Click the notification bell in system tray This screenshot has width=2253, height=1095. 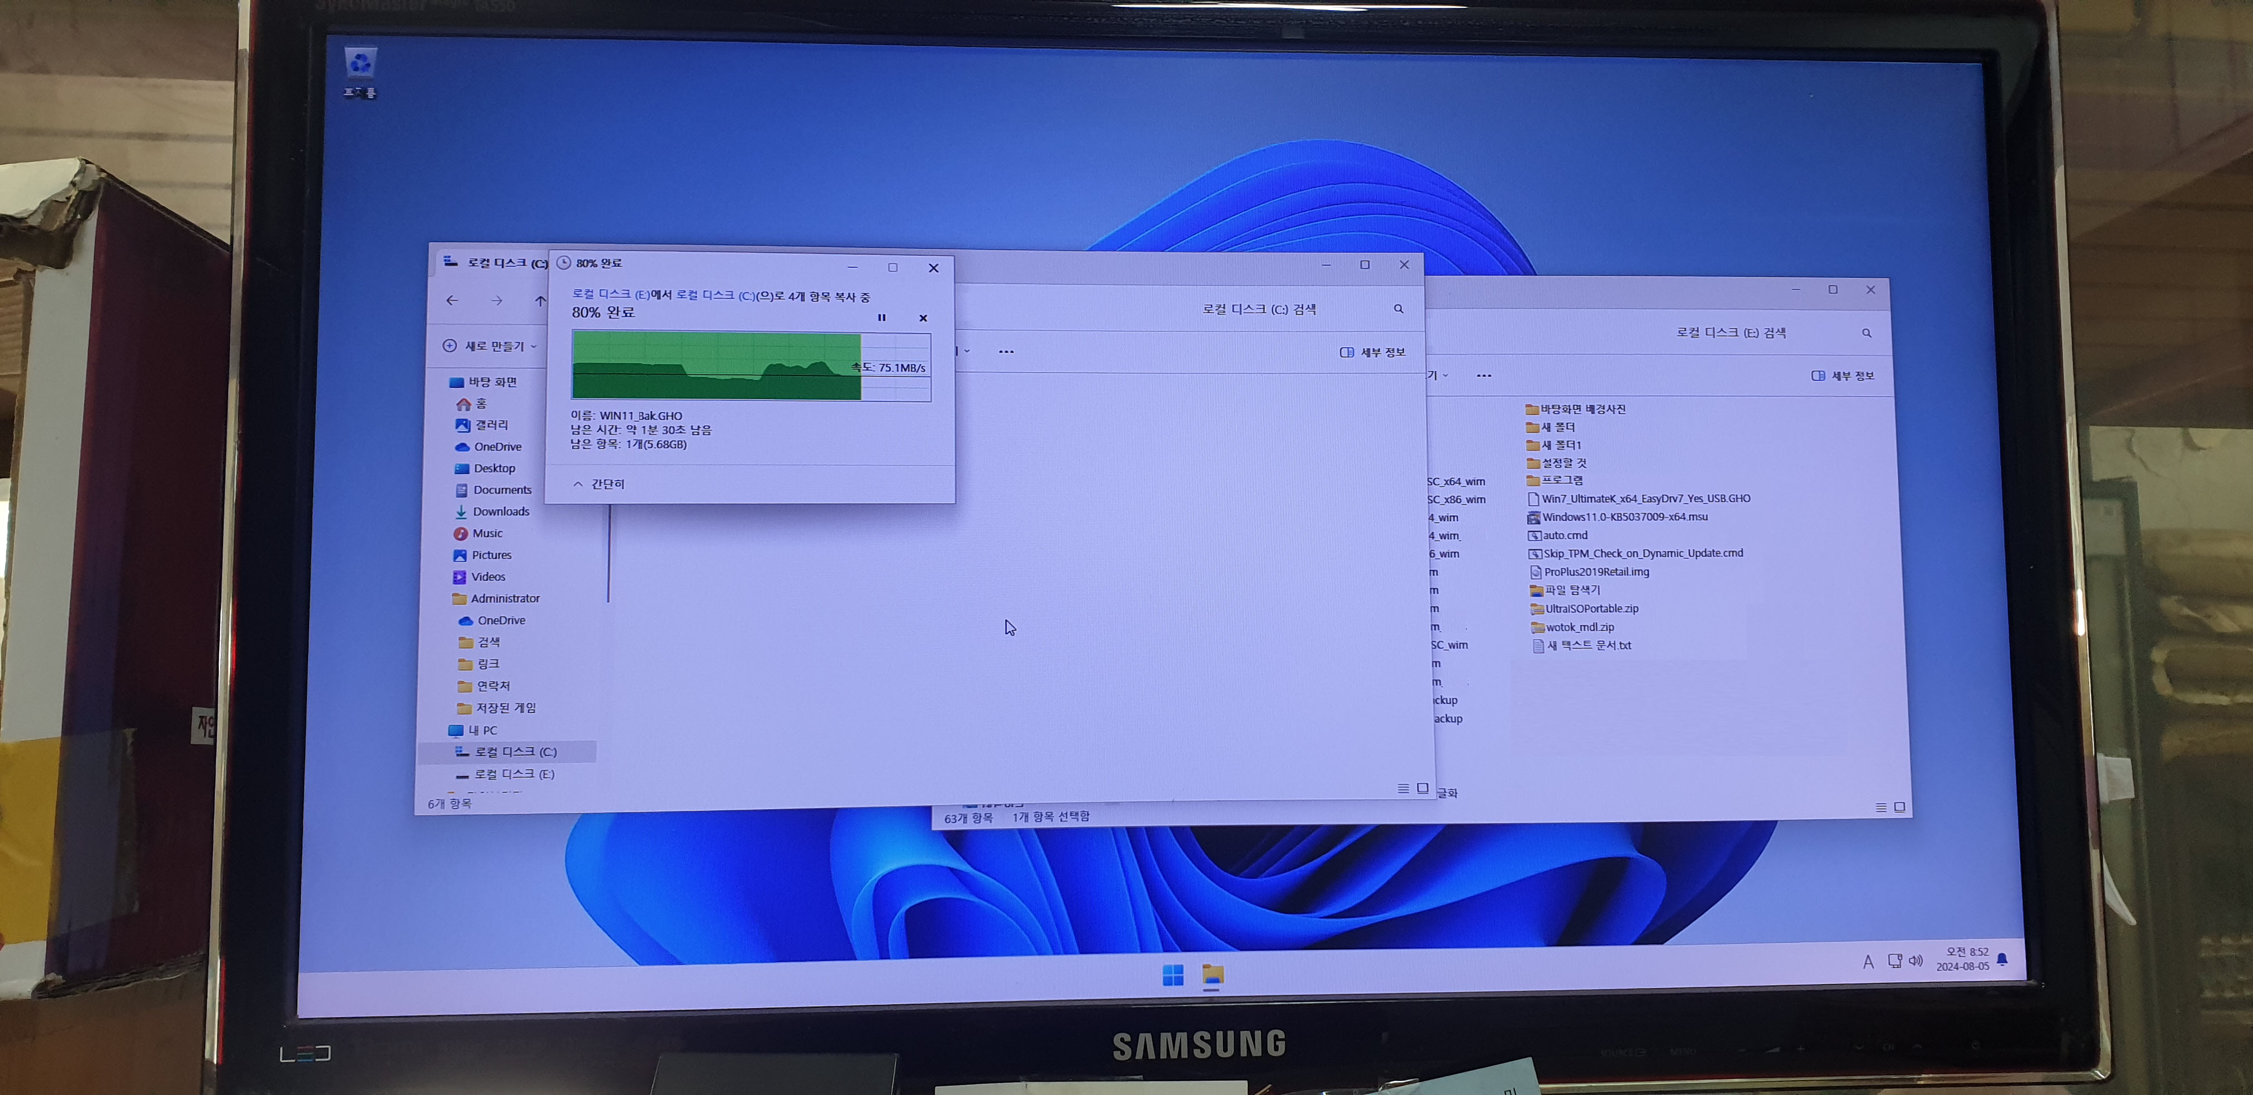tap(2002, 959)
